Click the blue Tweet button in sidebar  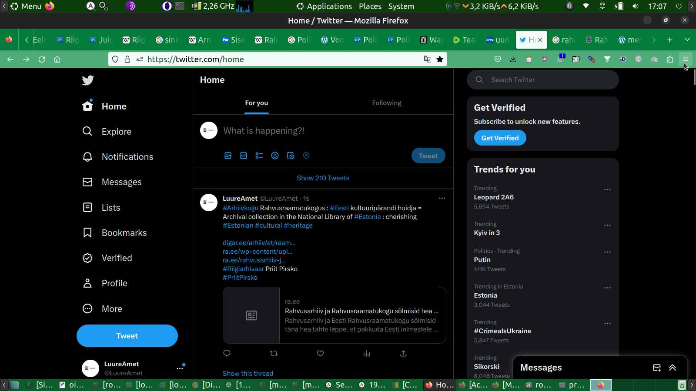pyautogui.click(x=127, y=336)
